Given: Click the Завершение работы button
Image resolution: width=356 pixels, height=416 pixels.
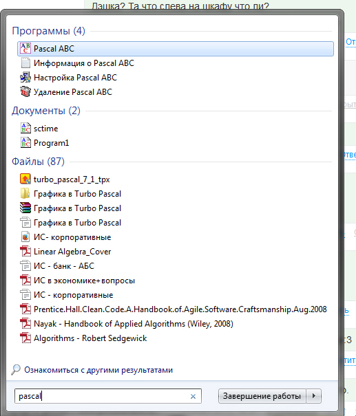Looking at the screenshot, I should pyautogui.click(x=262, y=396).
